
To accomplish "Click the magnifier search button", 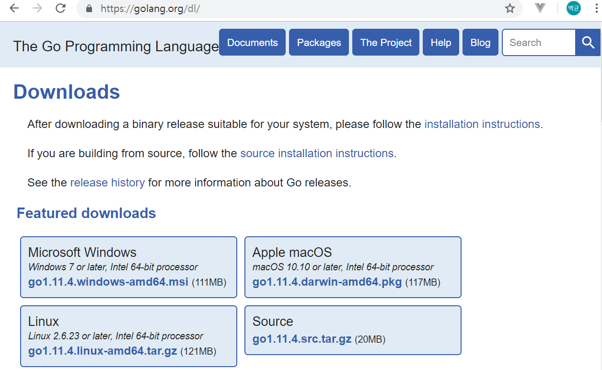I will (588, 43).
